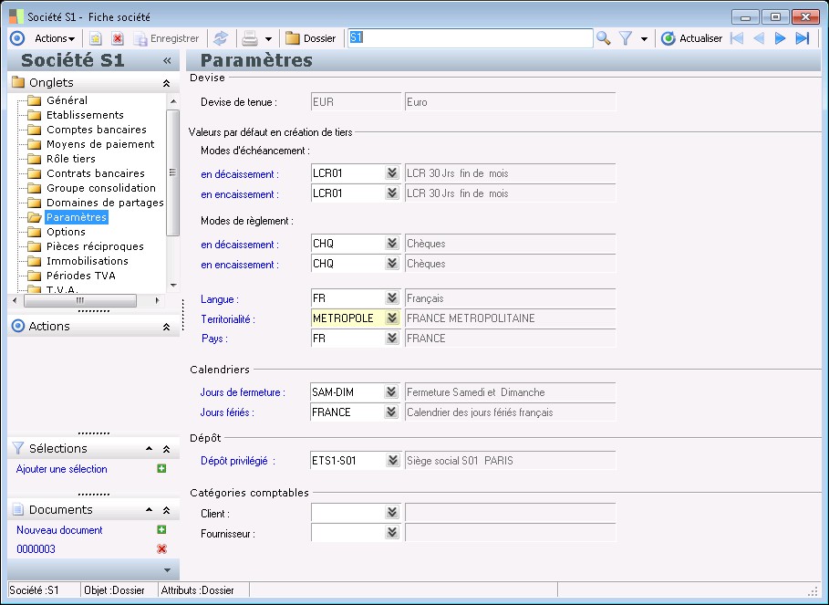Go to the last record arrow
Screen dimensions: 829x605
[803, 38]
